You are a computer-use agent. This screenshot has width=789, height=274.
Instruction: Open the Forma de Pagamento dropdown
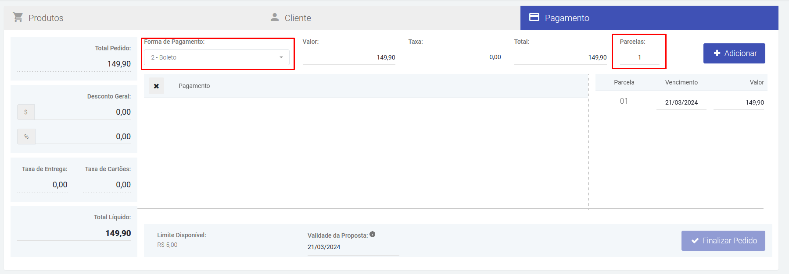[x=217, y=57]
